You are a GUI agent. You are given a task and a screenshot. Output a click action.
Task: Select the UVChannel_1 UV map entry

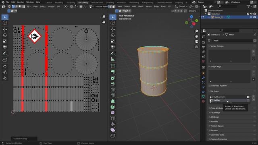[x=228, y=97]
